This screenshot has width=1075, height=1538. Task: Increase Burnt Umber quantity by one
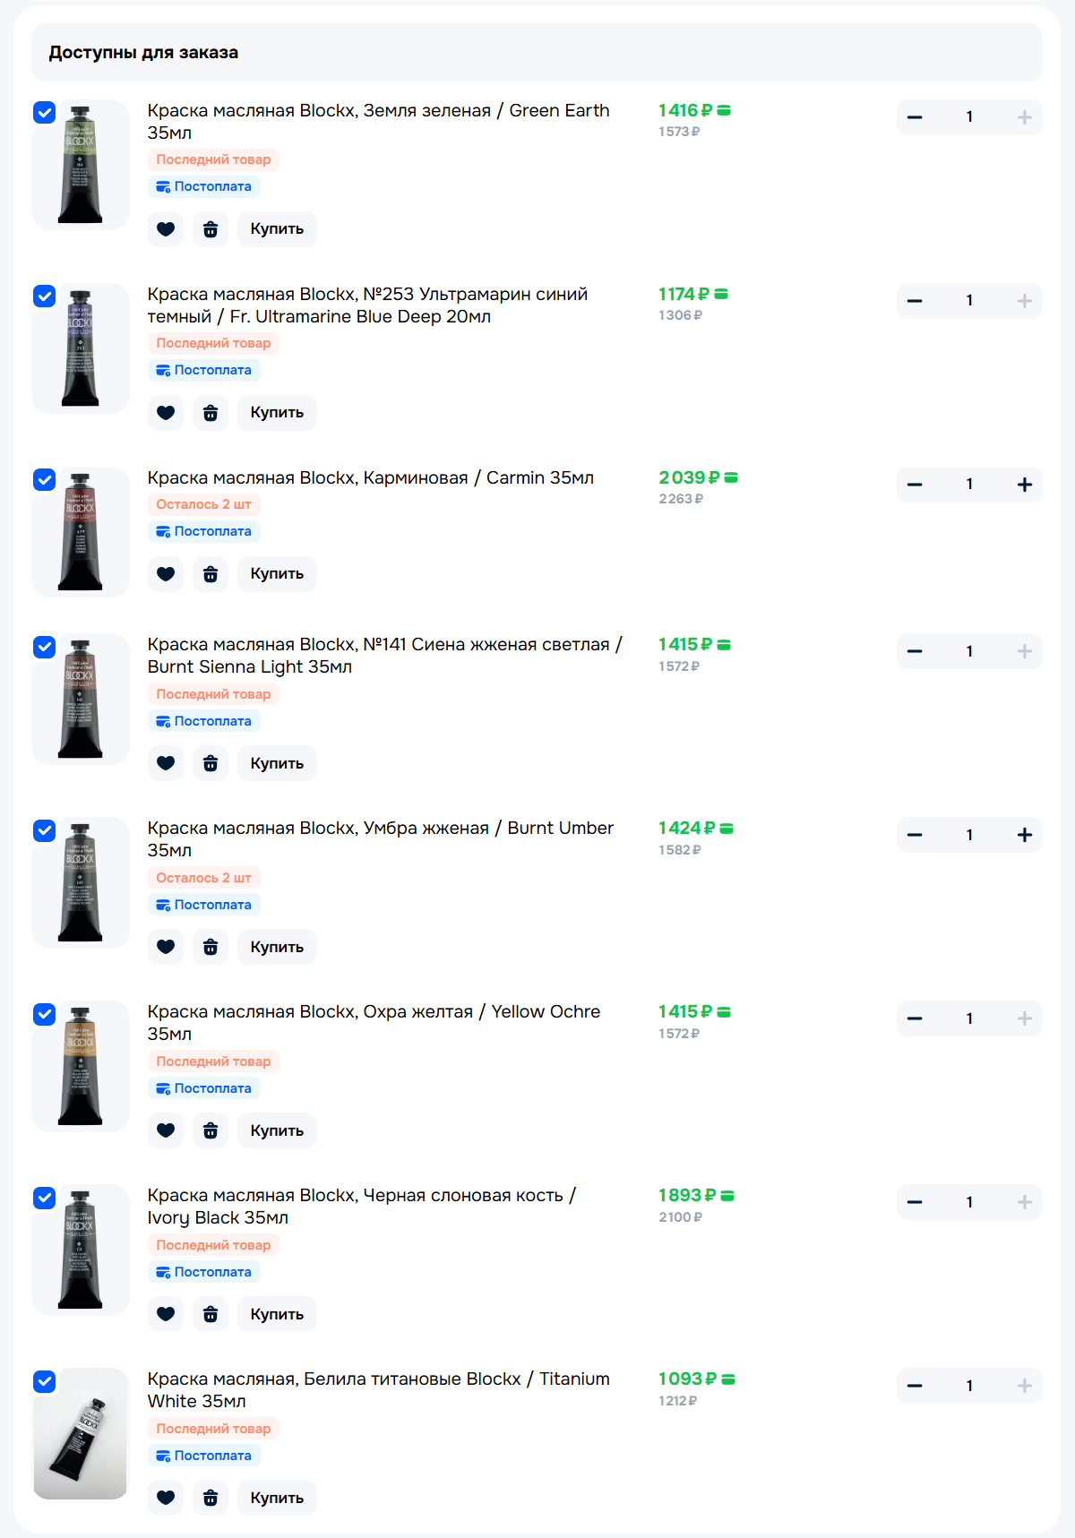click(x=1025, y=835)
